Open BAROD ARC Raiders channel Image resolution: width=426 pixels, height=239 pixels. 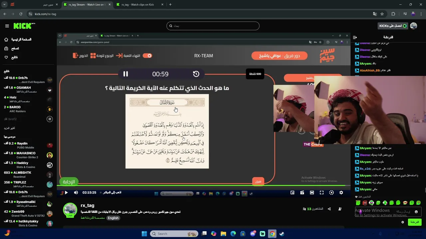click(28, 109)
